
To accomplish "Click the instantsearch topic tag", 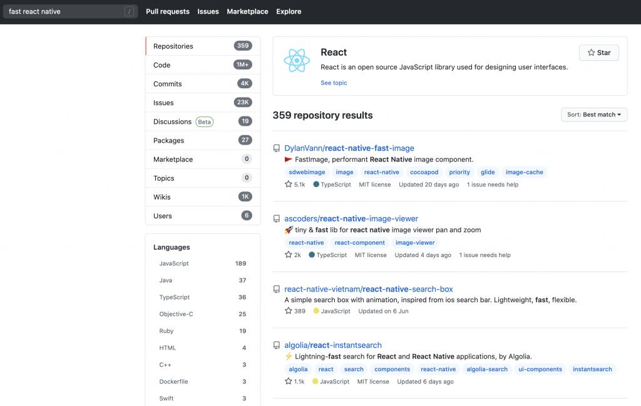I will tap(592, 369).
